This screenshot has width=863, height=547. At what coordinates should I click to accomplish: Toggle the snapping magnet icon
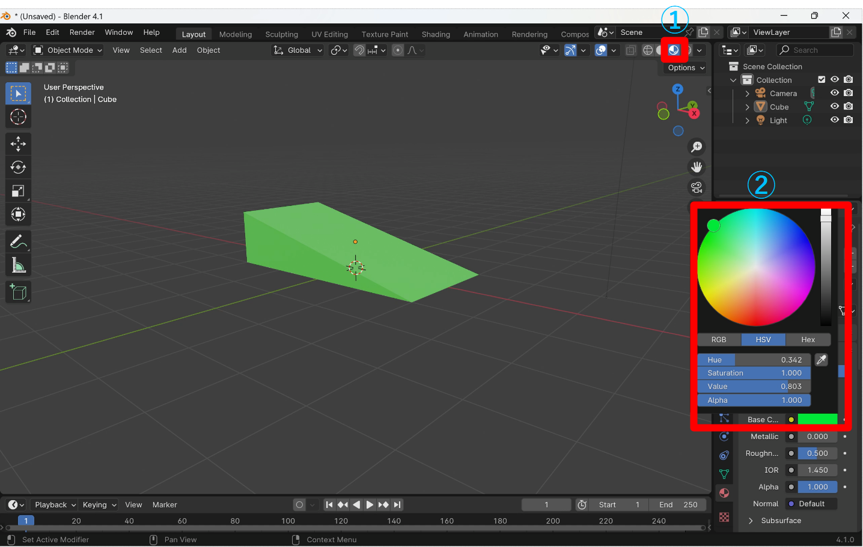coord(359,50)
